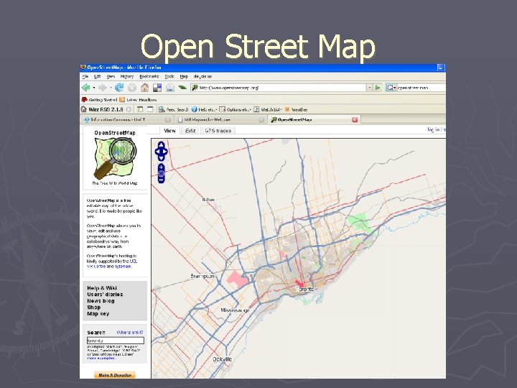
Task: Open the del.icio.us menu
Action: pos(202,76)
